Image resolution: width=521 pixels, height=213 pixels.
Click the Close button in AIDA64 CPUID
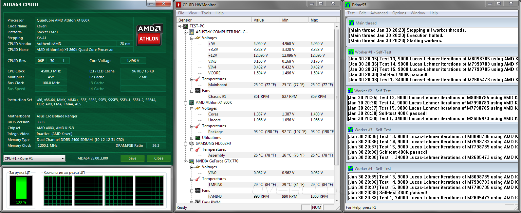(159, 158)
